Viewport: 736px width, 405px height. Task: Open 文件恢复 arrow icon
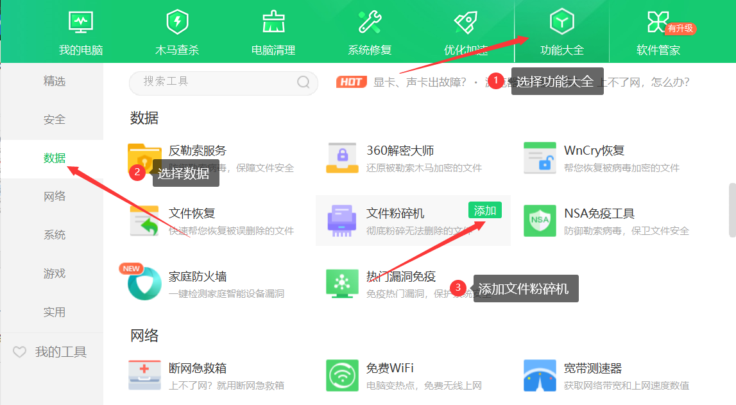click(x=144, y=221)
